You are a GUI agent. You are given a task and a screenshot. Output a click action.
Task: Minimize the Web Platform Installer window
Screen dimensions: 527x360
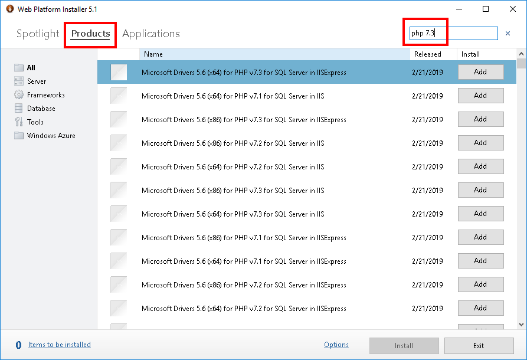tap(459, 9)
